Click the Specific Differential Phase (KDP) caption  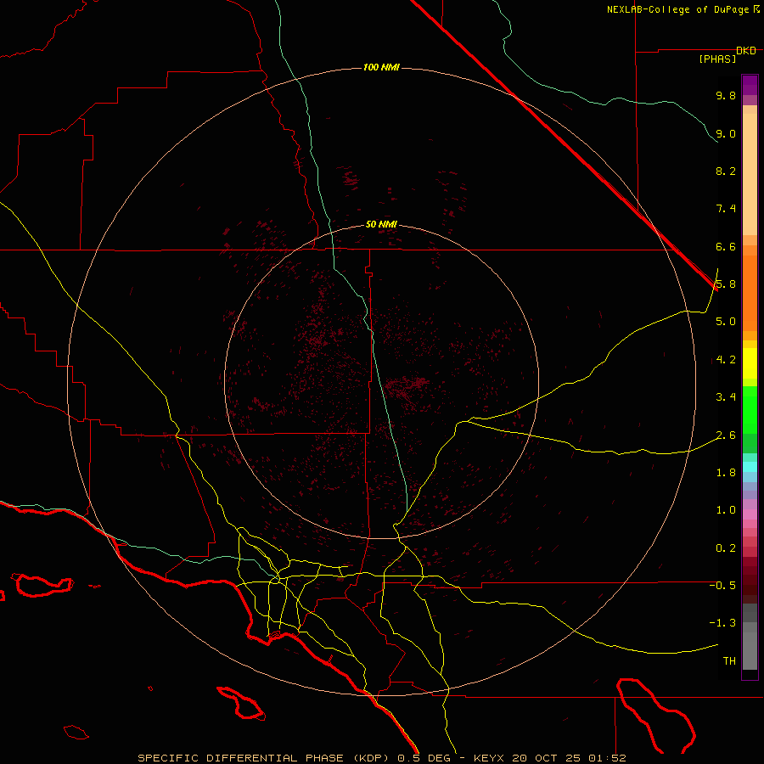pyautogui.click(x=265, y=758)
